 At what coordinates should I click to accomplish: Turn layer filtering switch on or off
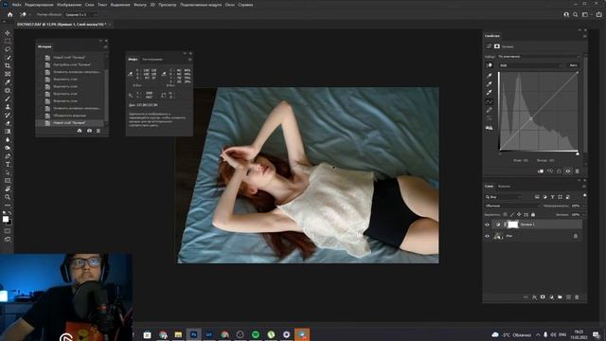coord(584,196)
